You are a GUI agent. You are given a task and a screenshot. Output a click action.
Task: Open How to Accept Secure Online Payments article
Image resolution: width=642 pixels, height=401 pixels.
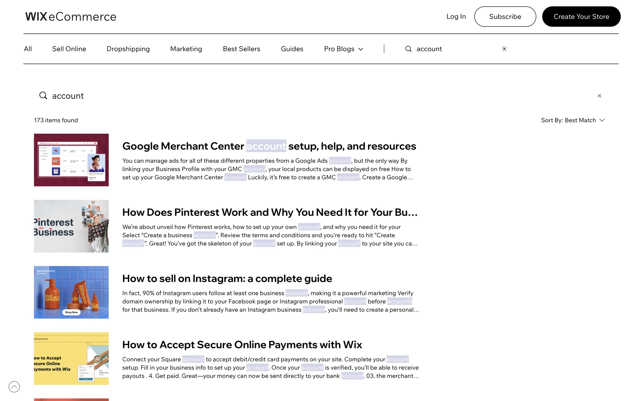tap(242, 345)
